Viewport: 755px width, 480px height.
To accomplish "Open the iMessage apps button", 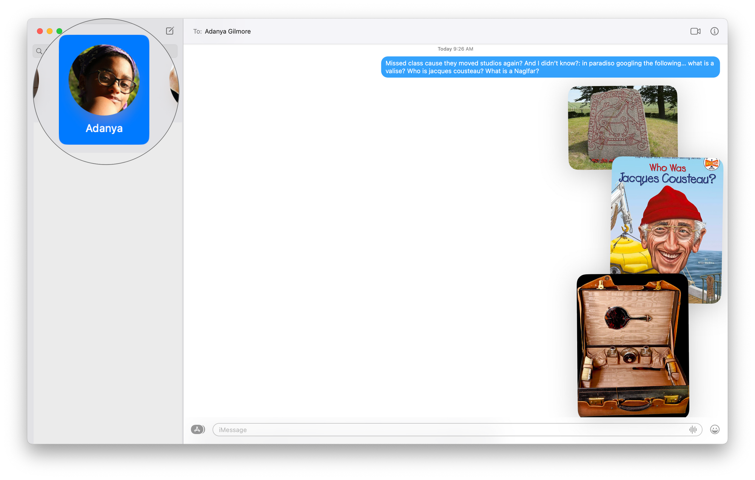I will point(197,429).
